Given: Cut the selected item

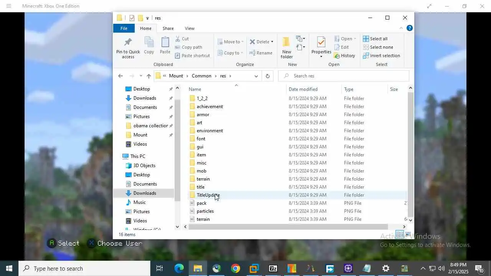Looking at the screenshot, I should [182, 39].
